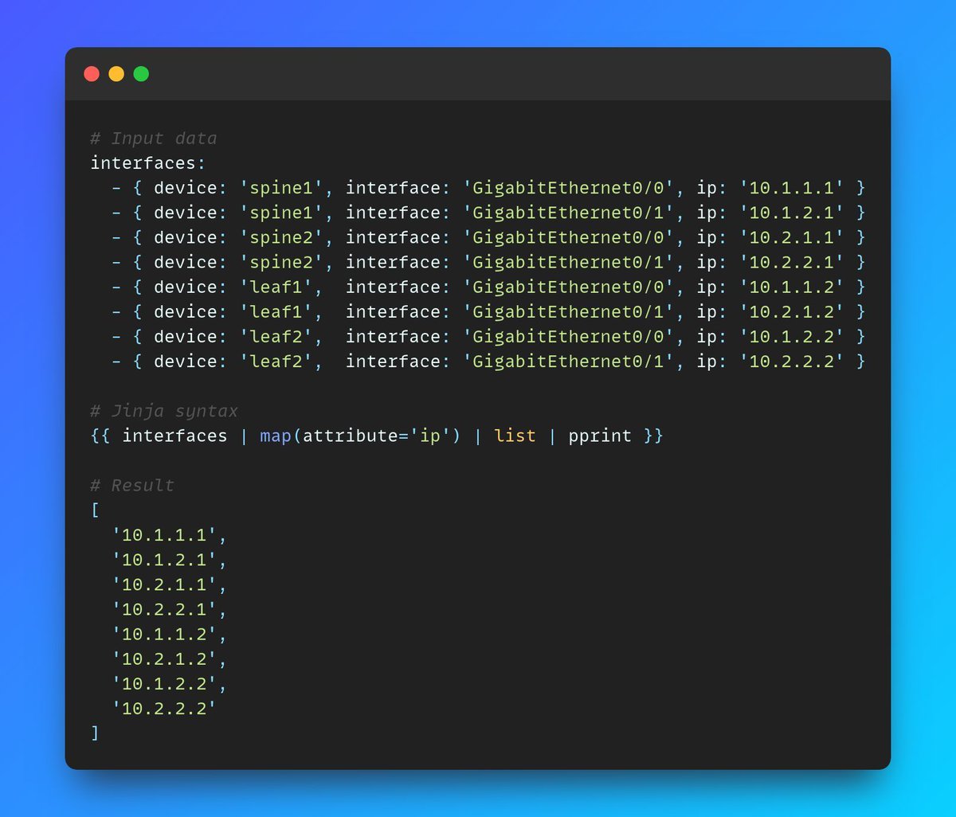This screenshot has width=956, height=817.
Task: Click the '# Jinja syntax' comment
Action: point(164,411)
